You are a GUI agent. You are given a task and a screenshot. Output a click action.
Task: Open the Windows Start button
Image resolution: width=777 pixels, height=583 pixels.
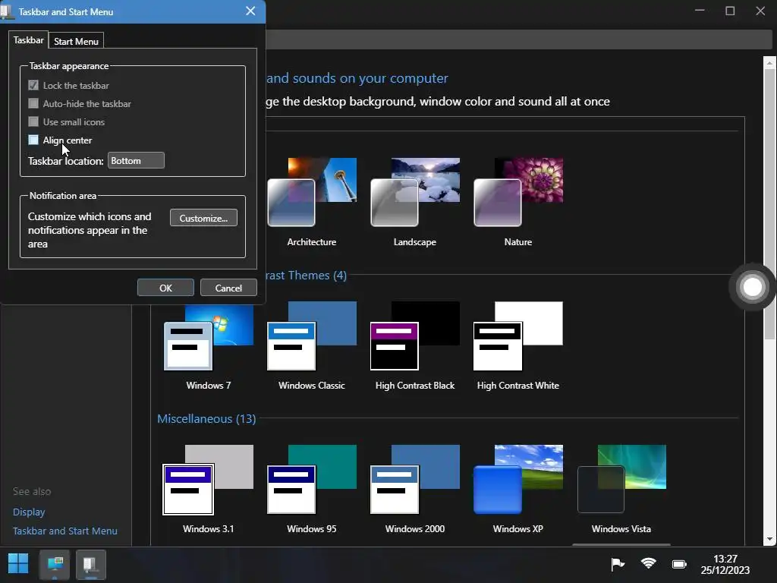coord(18,564)
